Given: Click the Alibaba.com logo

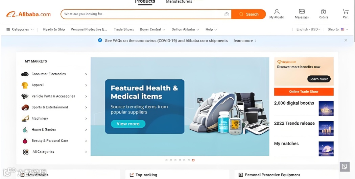Looking at the screenshot, I should [x=28, y=14].
